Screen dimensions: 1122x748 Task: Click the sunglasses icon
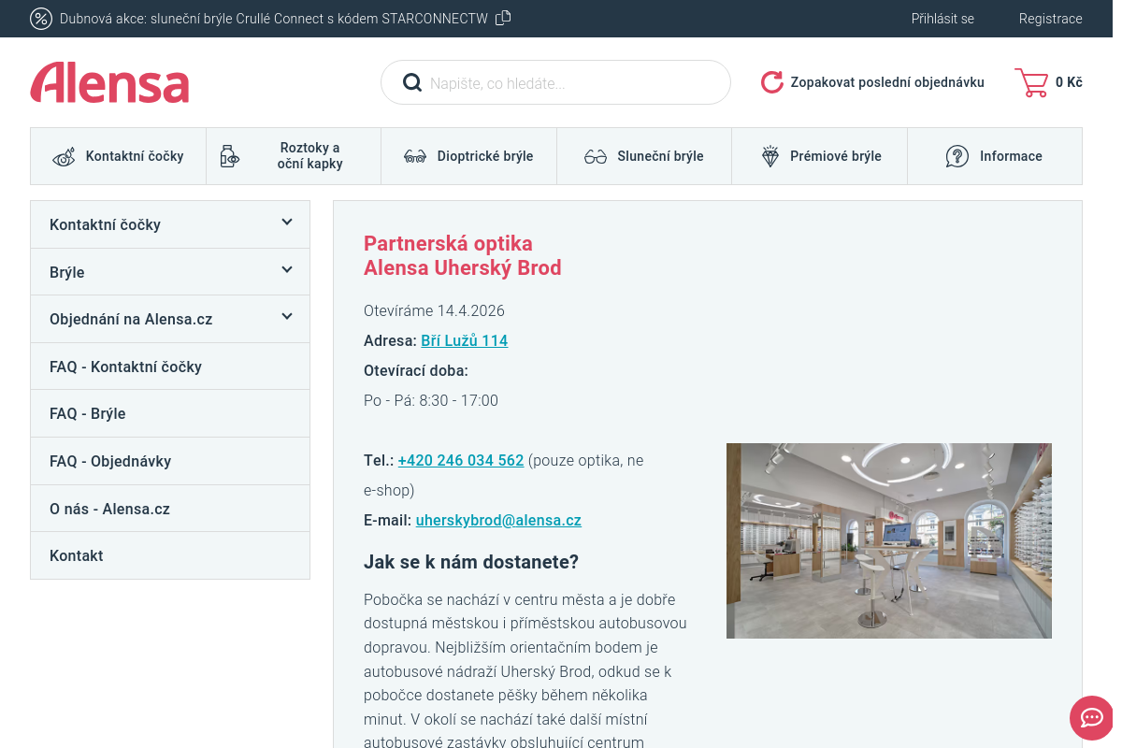point(596,157)
